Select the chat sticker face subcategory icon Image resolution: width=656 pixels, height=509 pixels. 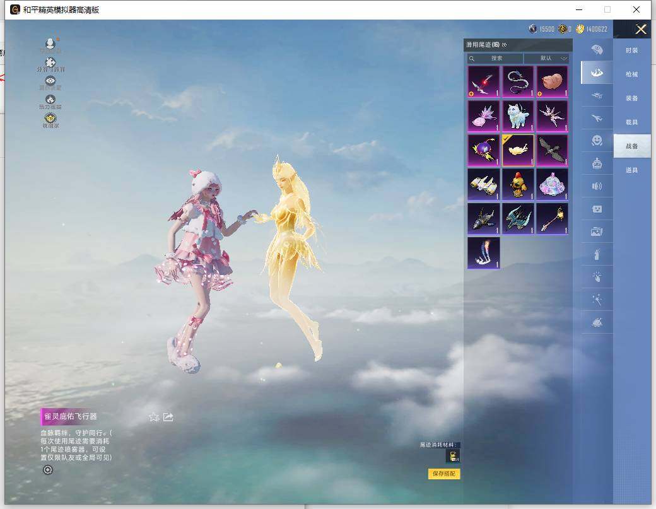click(597, 208)
